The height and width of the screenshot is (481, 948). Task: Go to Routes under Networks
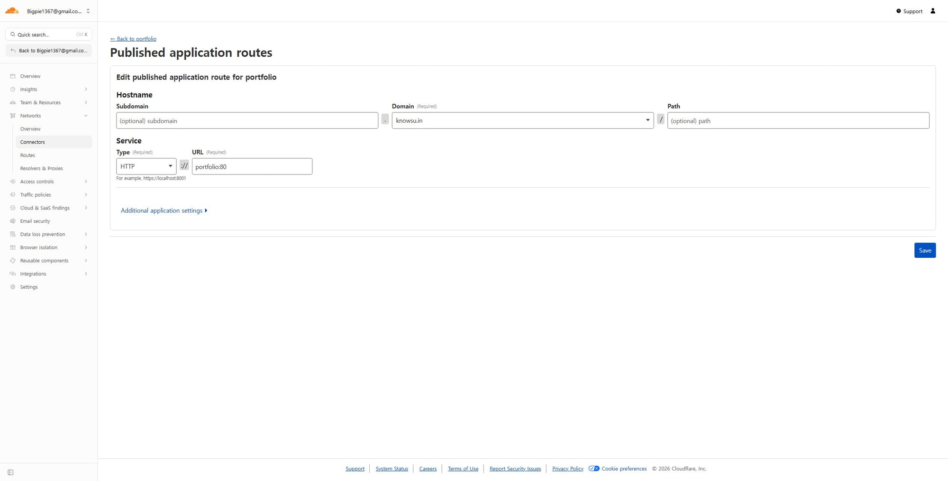27,155
